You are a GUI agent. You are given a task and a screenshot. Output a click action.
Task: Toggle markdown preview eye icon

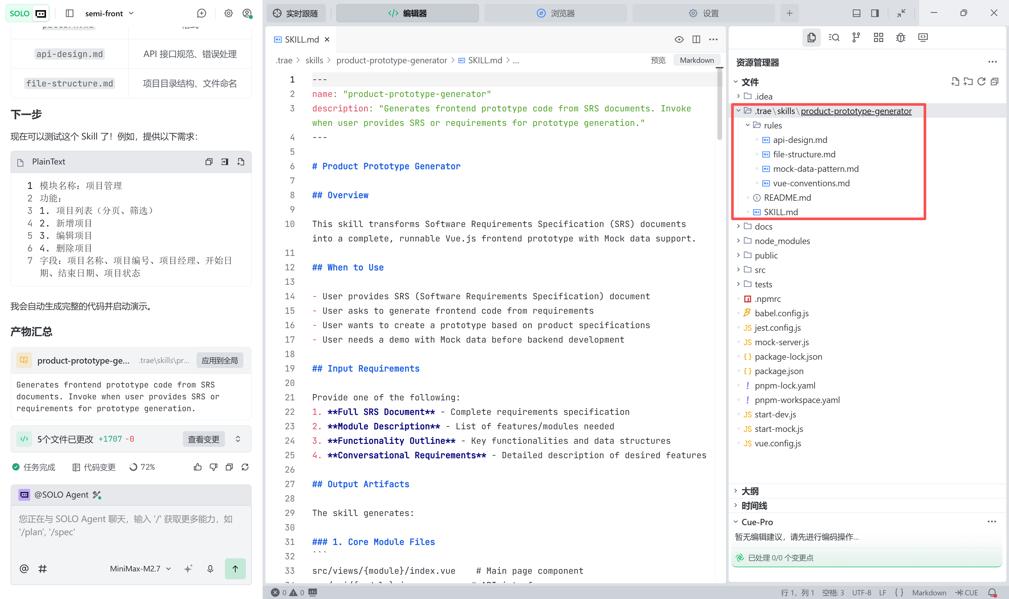[x=679, y=39]
